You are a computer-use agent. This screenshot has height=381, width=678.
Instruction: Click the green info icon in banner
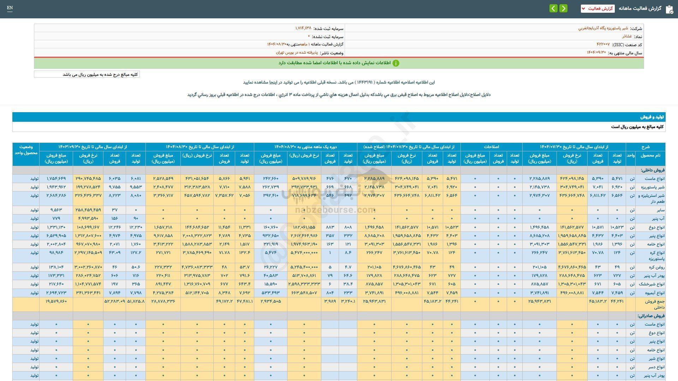coord(396,63)
